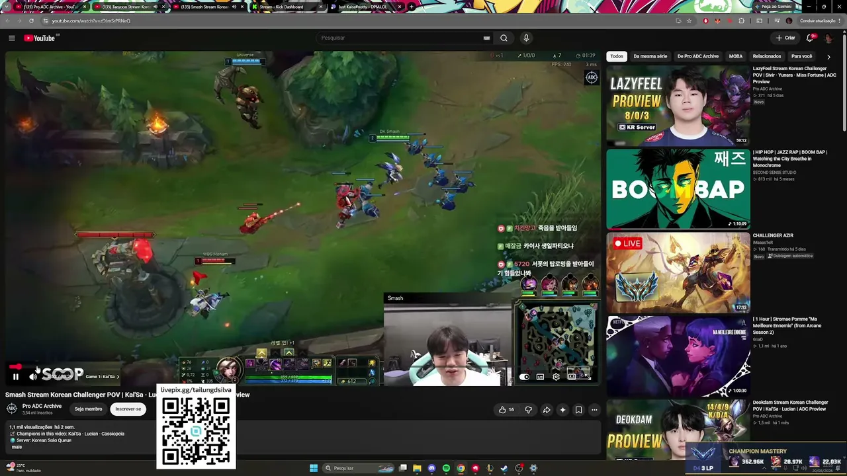Open a new browser tab
Viewport: 847px width, 476px height.
[x=412, y=7]
